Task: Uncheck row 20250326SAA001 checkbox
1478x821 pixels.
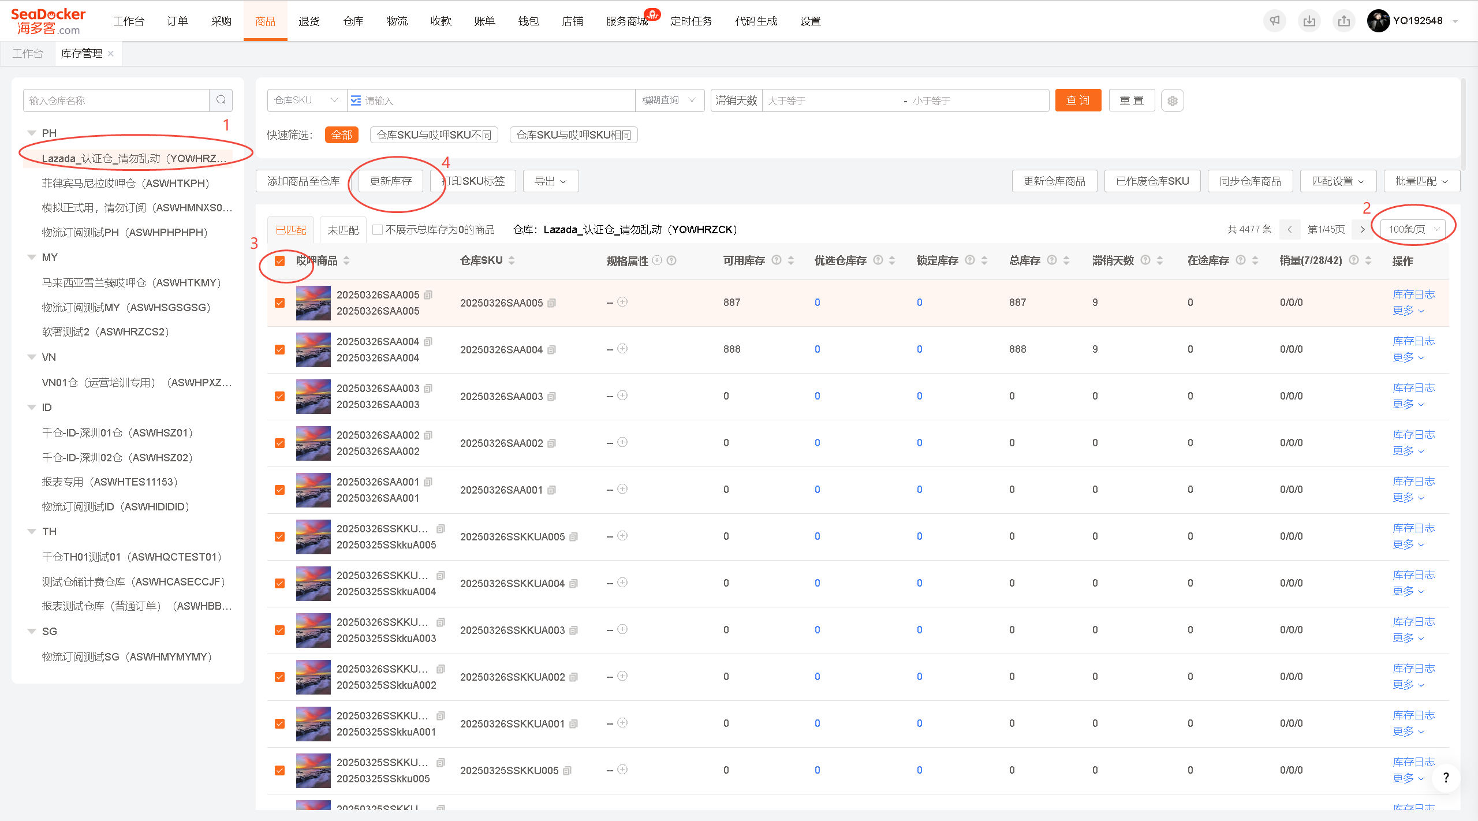Action: (x=280, y=490)
